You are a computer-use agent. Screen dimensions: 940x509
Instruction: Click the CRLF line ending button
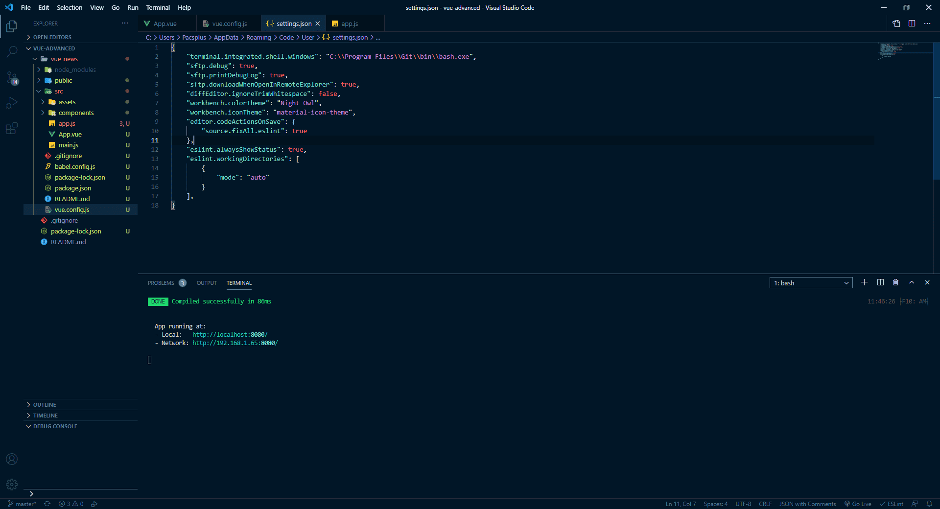765,504
